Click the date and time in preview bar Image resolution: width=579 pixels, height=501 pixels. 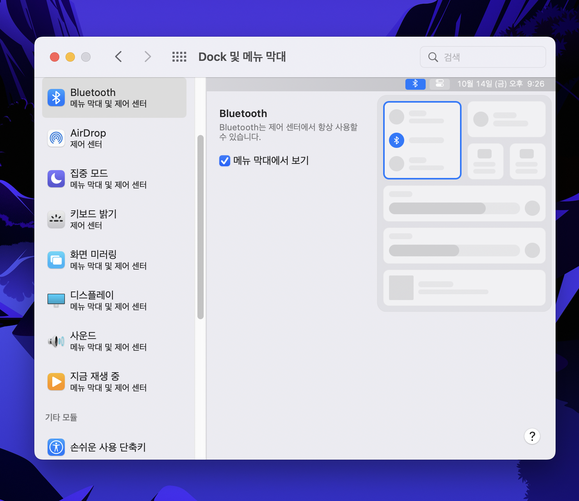[x=501, y=84]
